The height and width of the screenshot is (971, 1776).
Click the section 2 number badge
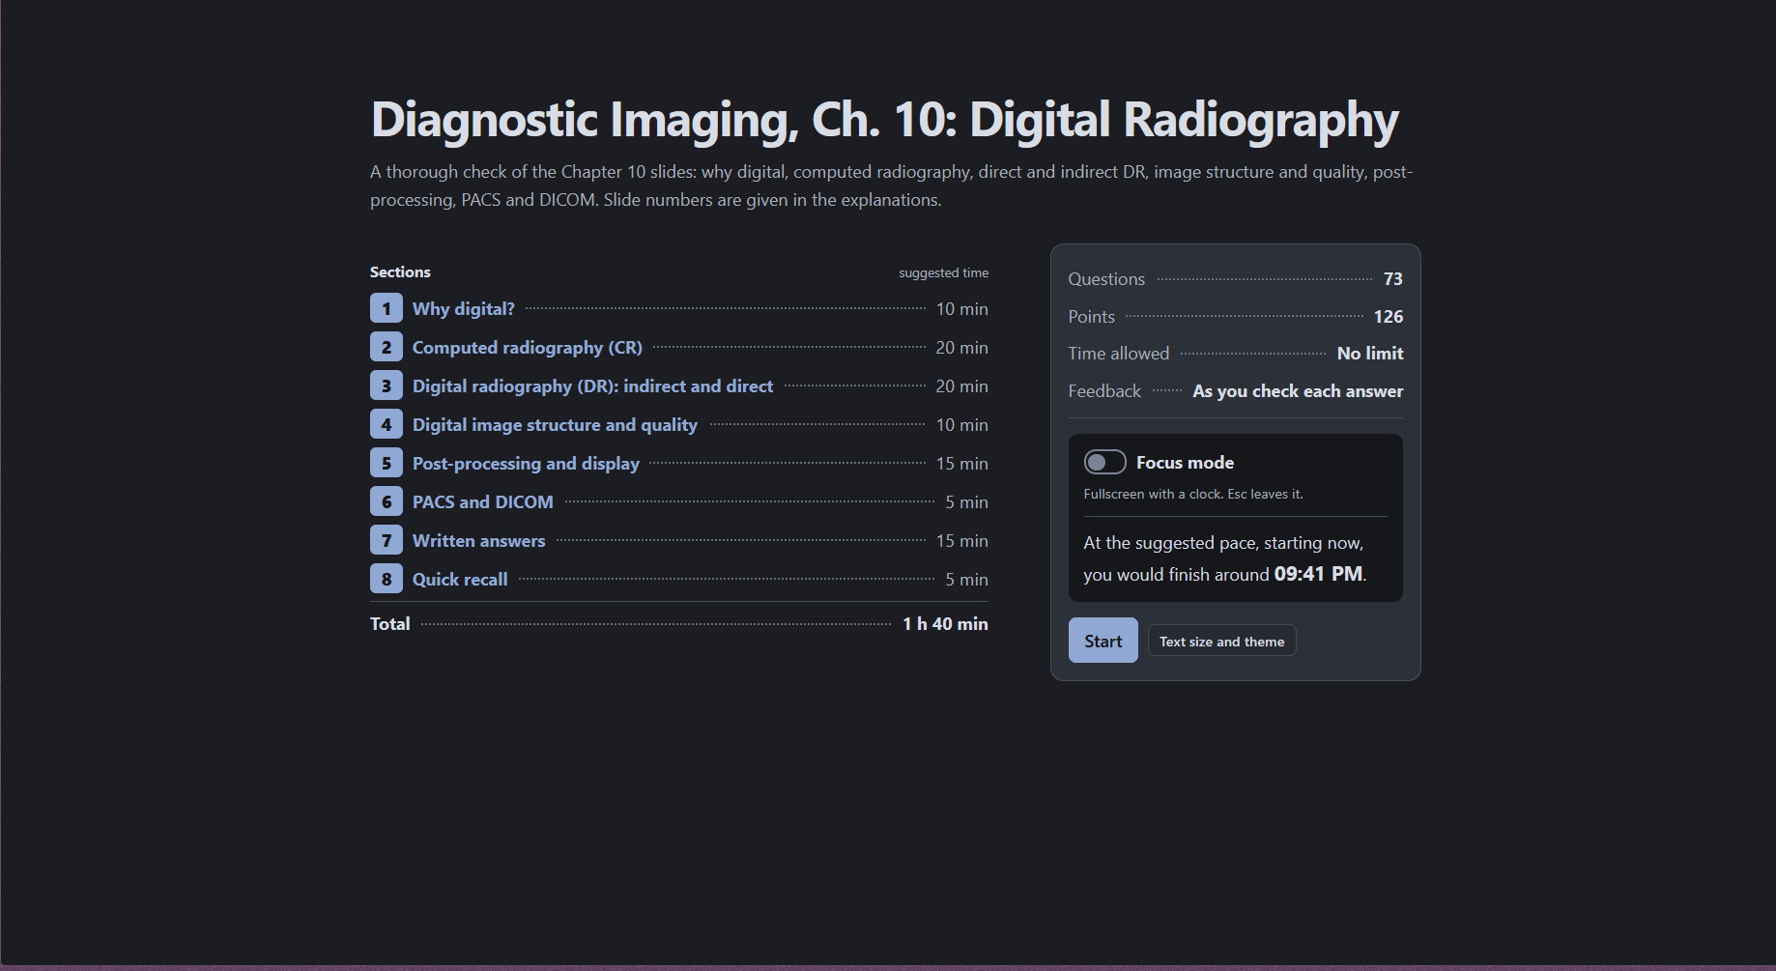click(x=387, y=347)
